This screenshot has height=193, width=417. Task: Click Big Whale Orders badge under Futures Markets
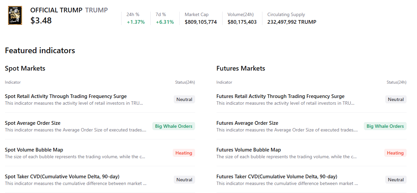click(x=385, y=126)
